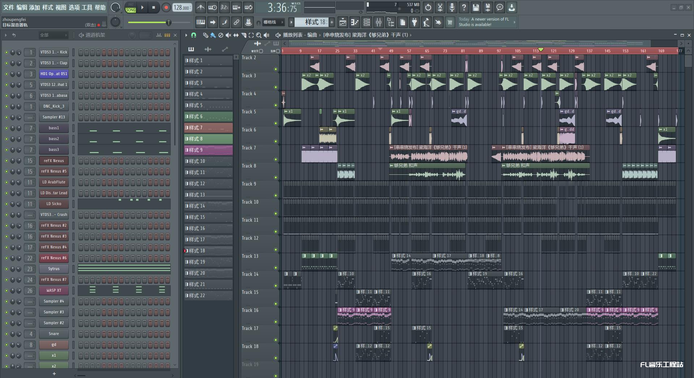Open the 文件 menu

pos(8,7)
